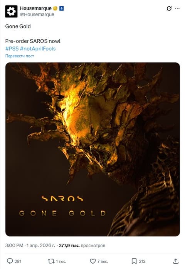Open the share upload icon

(175, 261)
